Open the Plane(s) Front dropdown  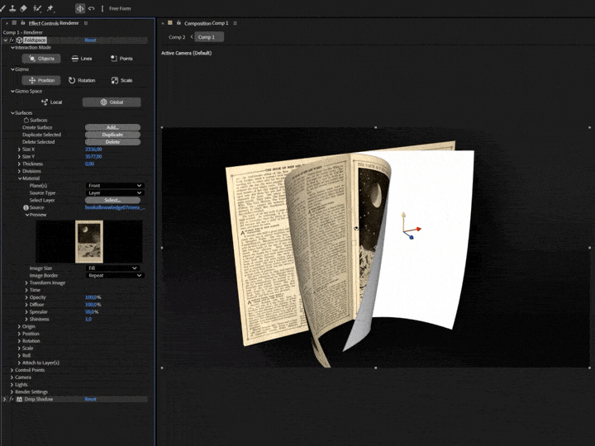(115, 186)
